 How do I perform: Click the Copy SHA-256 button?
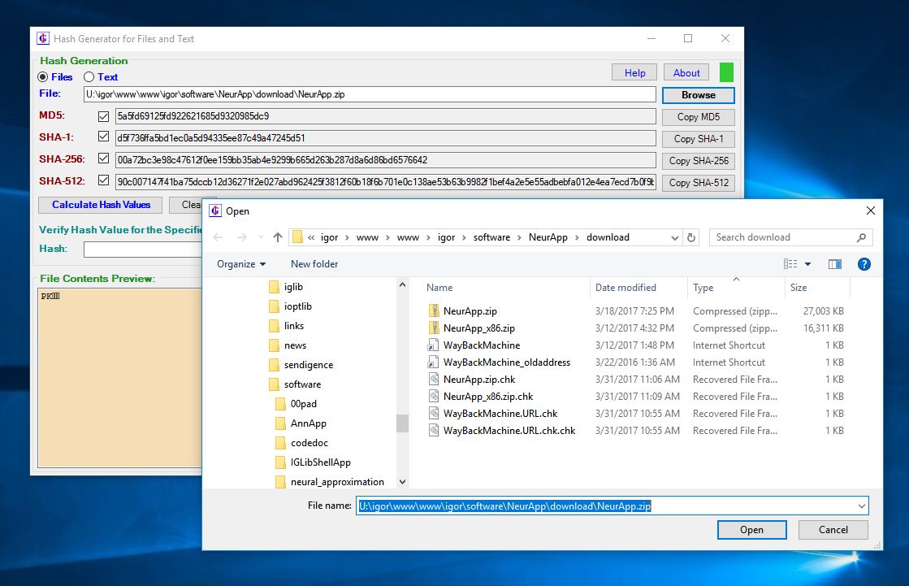point(697,160)
